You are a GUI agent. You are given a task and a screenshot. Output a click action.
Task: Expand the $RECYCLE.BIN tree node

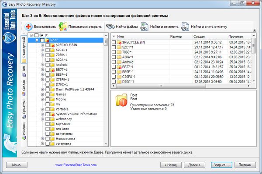42,45
